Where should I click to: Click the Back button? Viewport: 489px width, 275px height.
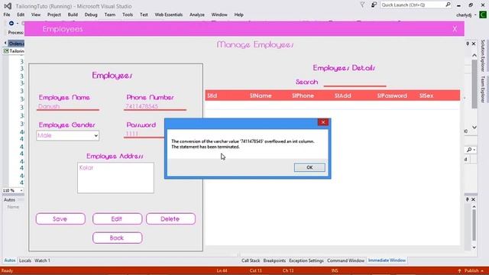[x=117, y=238]
